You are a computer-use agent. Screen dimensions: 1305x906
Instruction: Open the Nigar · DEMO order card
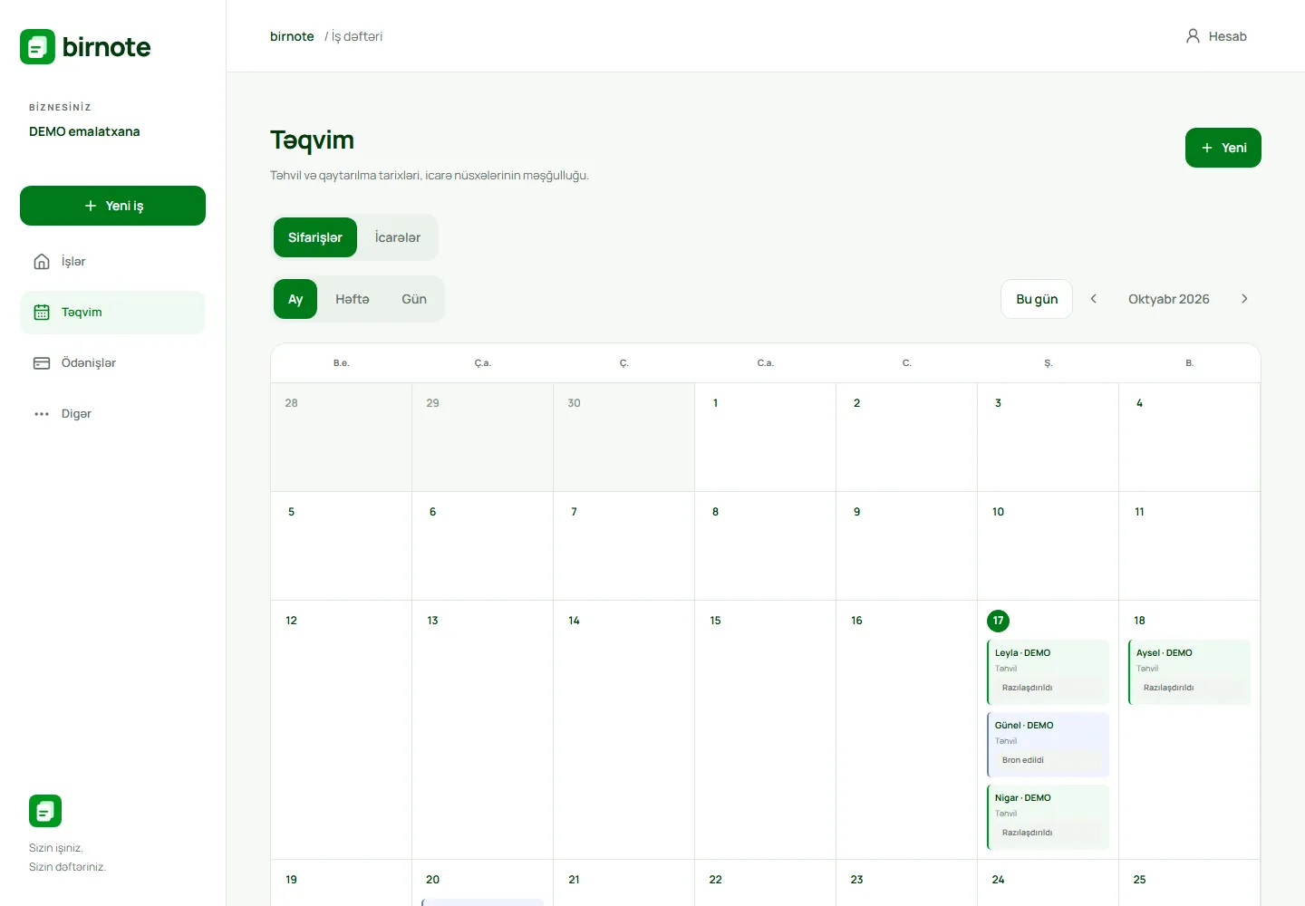point(1048,817)
